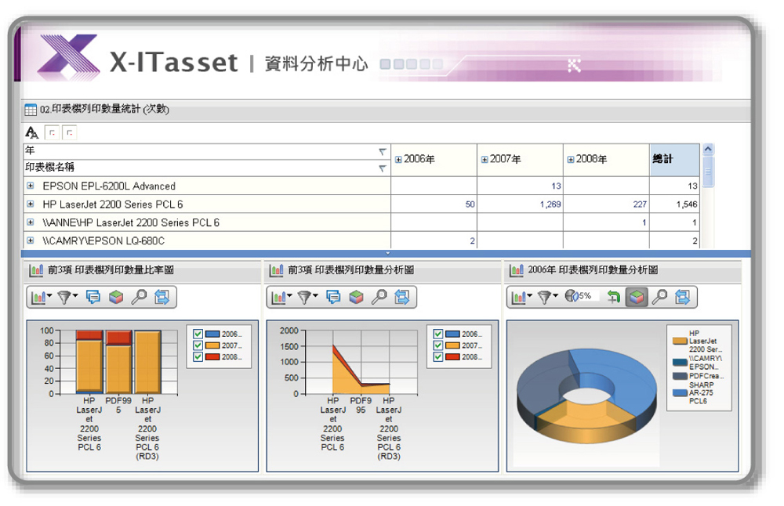Screen dimensions: 784x506
Task: Click magnifier zoom icon in the ratio chart toolbar
Action: coord(139,297)
